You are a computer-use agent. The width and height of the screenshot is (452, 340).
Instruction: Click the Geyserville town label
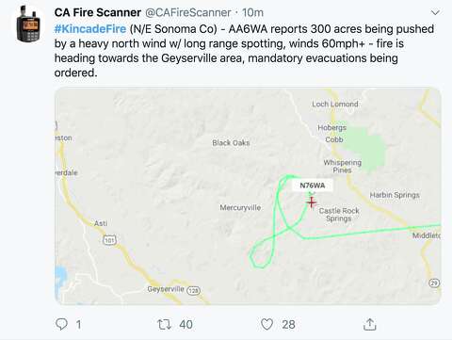(166, 289)
